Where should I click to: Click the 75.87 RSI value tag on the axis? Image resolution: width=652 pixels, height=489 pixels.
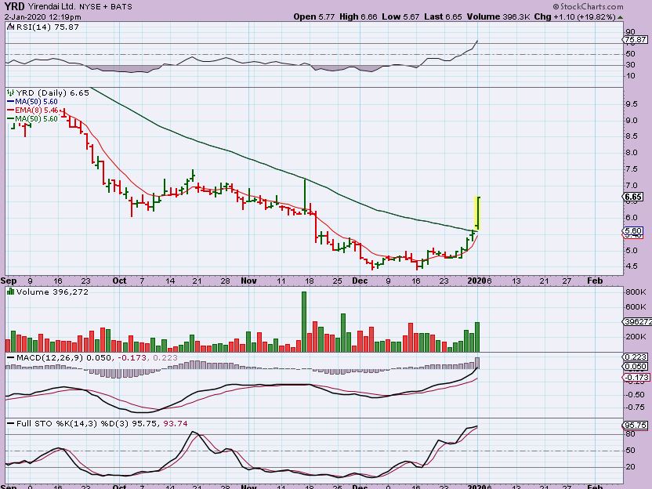click(636, 39)
